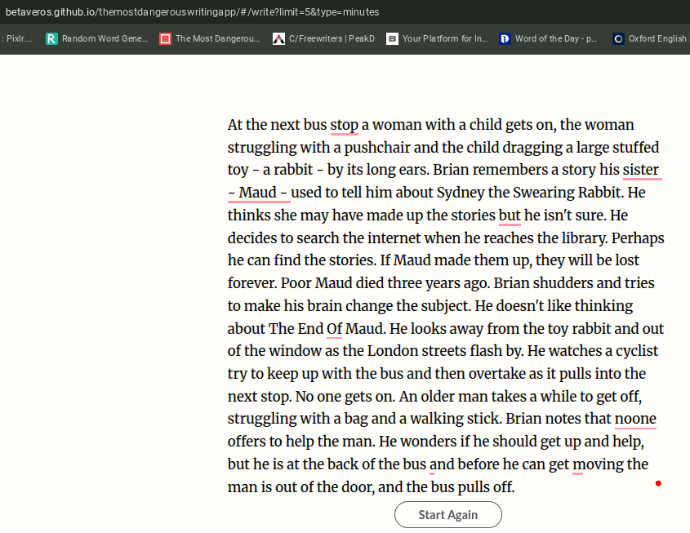Click the word 'pushchair' in the text
690x533 pixels.
point(377,148)
